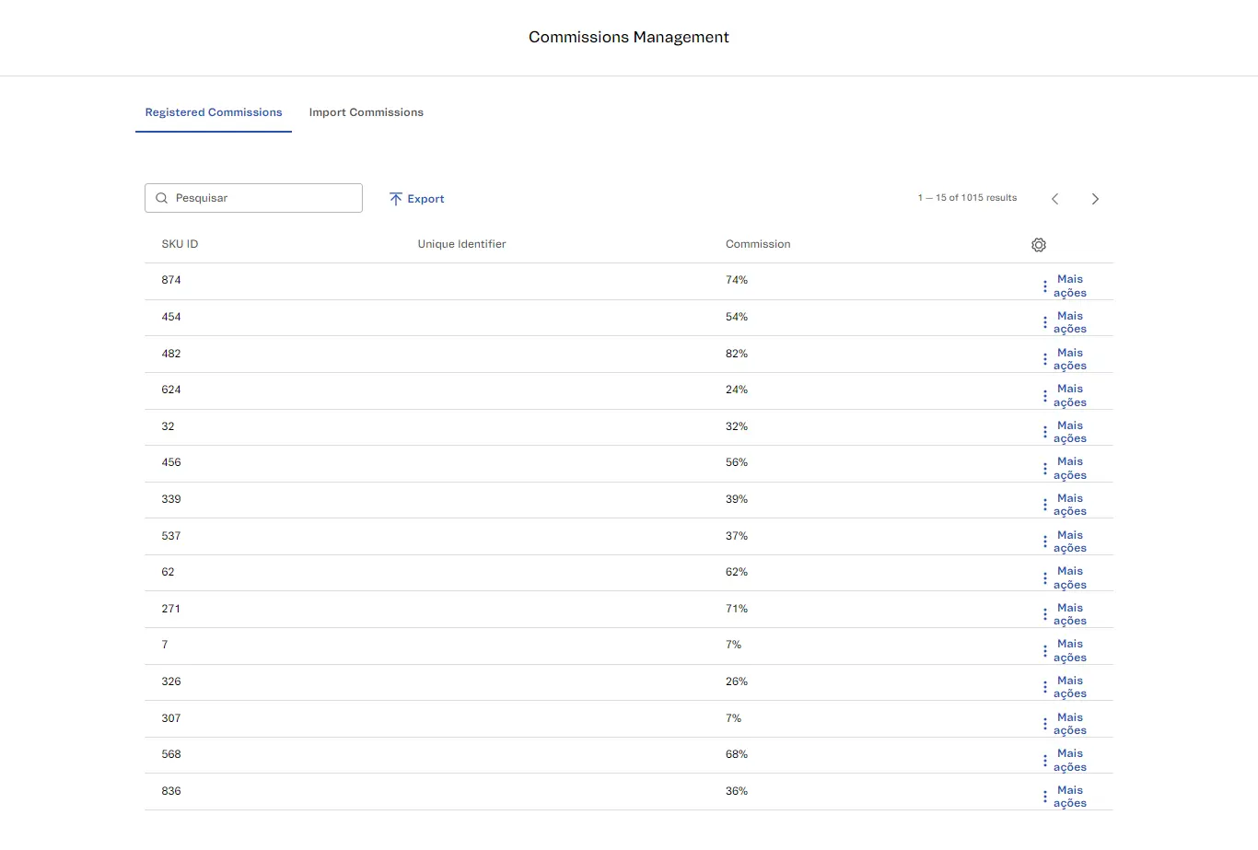Viewport: 1258px width, 850px height.
Task: Open Mais ações for SKU 568
Action: (1070, 761)
